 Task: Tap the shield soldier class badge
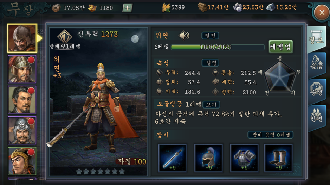pos(65,37)
